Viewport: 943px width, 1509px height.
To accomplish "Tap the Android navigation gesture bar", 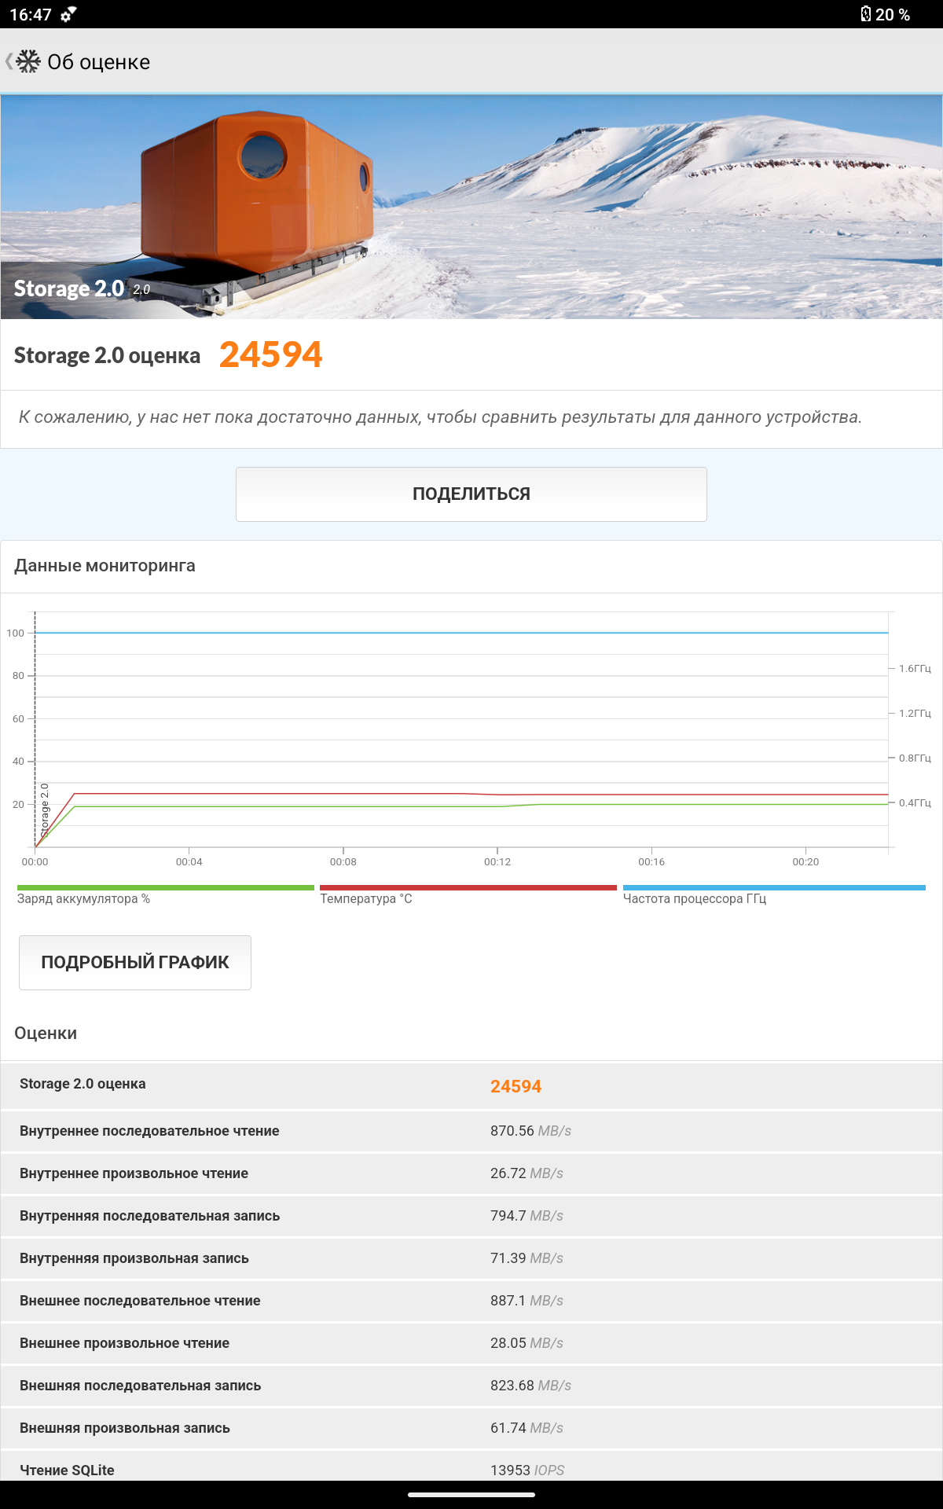I will click(472, 1495).
